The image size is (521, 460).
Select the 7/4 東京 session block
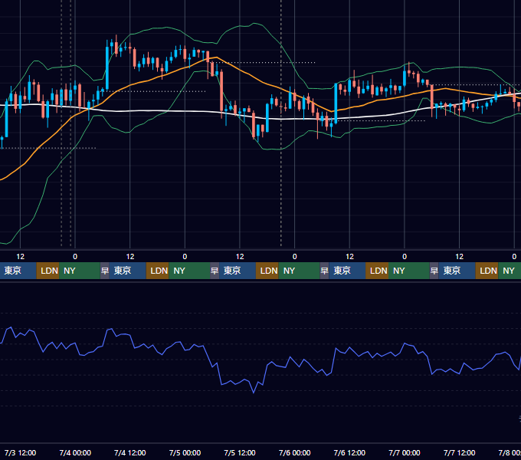[x=128, y=271]
